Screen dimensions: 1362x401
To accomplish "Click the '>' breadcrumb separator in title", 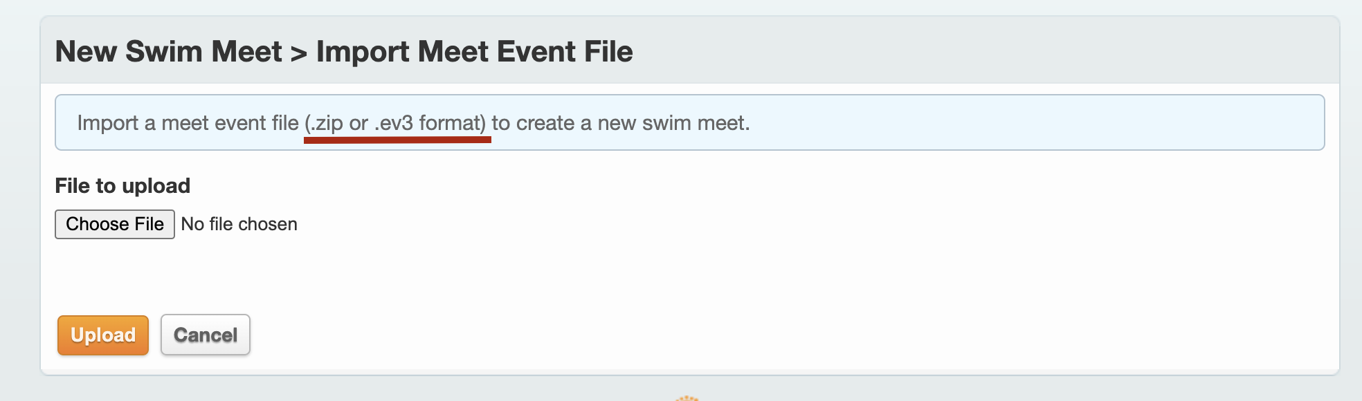I will coord(298,53).
